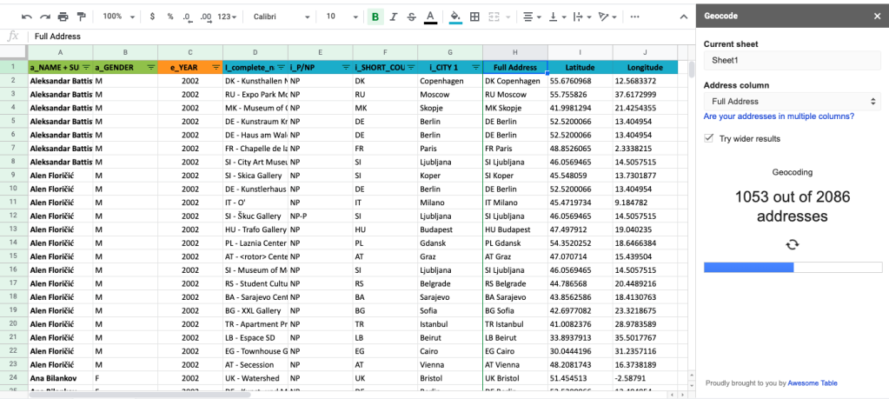The height and width of the screenshot is (399, 889).
Task: Toggle strikethrough formatting
Action: pos(412,17)
